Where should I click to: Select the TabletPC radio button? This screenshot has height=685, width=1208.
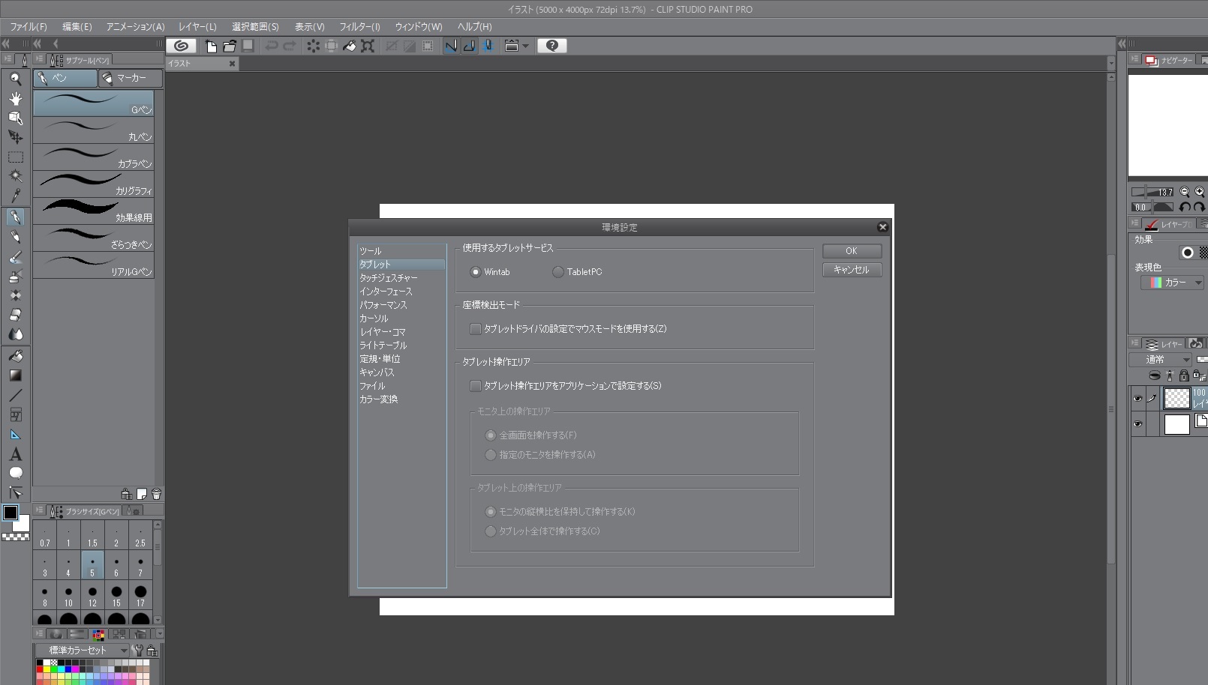558,272
